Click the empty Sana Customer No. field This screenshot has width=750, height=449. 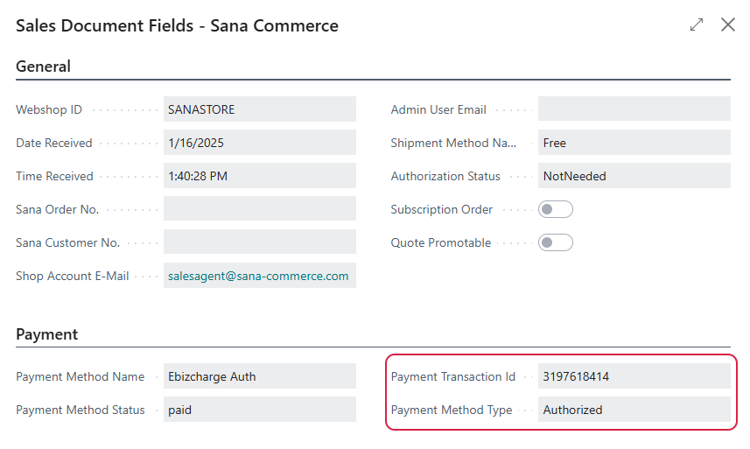pos(260,242)
